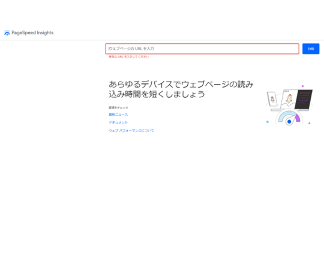Open the ウェブ パフォーマンスについて link
The width and height of the screenshot is (324, 258).
(131, 131)
